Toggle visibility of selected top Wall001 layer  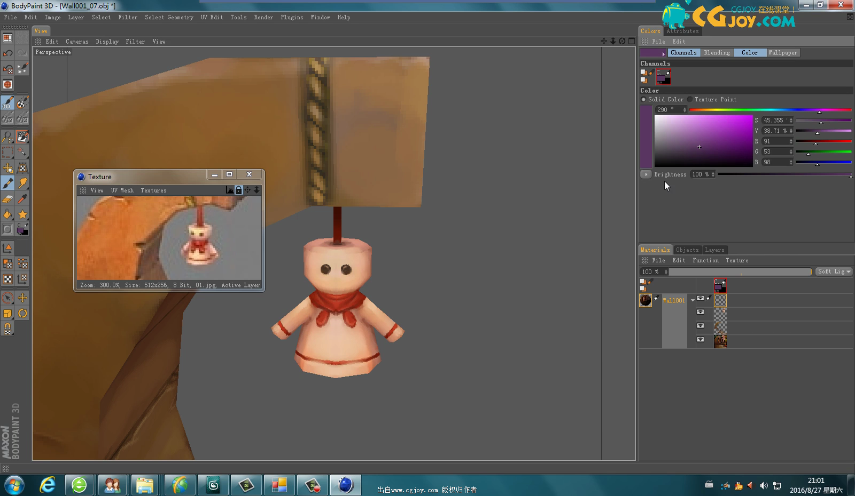point(701,299)
